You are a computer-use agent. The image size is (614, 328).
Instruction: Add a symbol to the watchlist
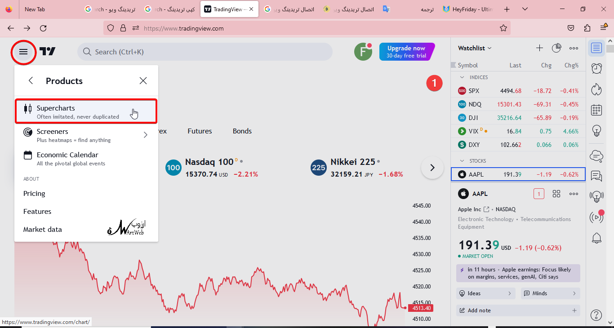[x=540, y=48]
